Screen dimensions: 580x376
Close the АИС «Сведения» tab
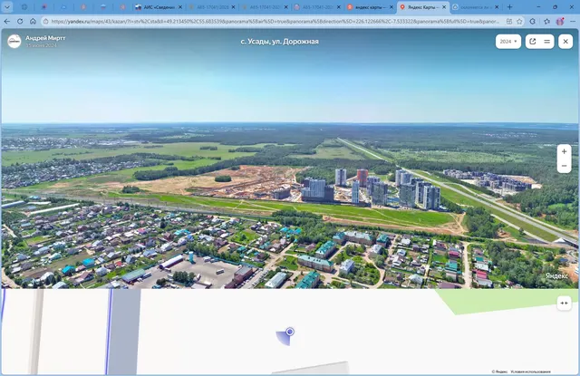pyautogui.click(x=180, y=7)
